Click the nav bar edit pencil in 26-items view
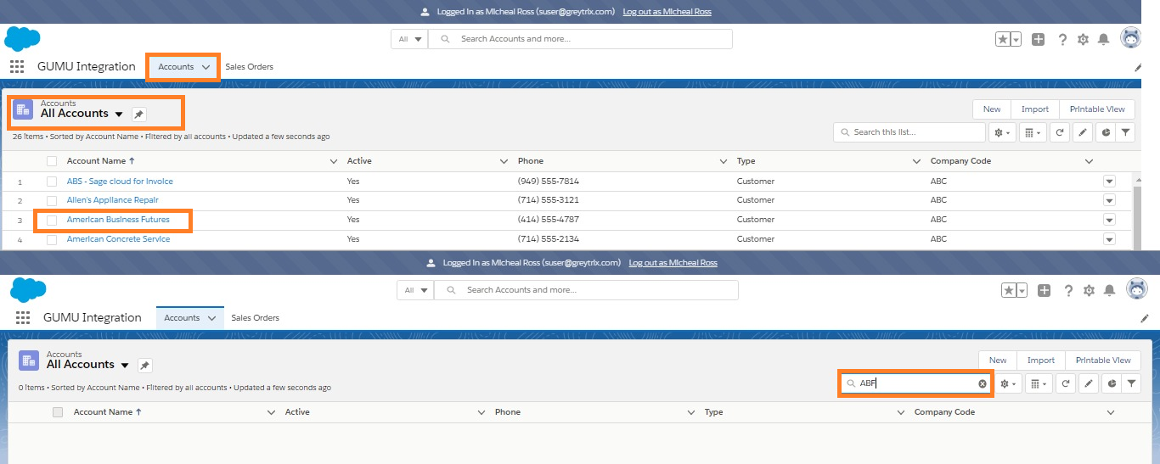The width and height of the screenshot is (1160, 464). click(x=1138, y=67)
